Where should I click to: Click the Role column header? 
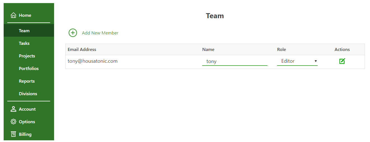coord(281,50)
